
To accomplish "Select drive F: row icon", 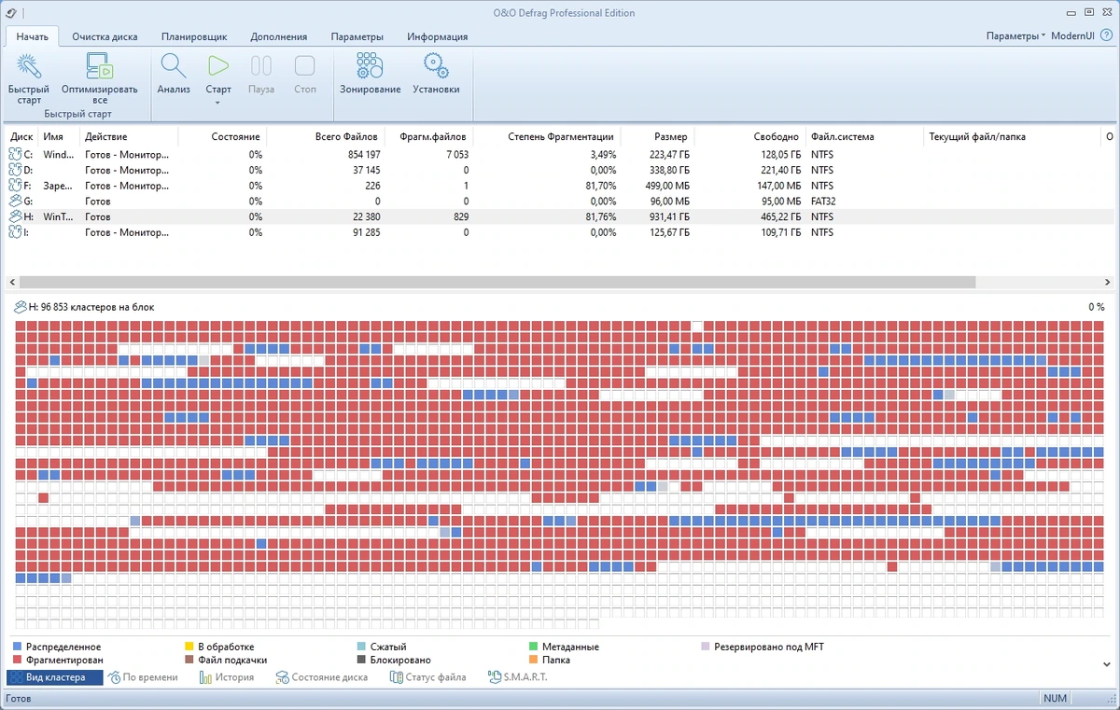I will [15, 186].
